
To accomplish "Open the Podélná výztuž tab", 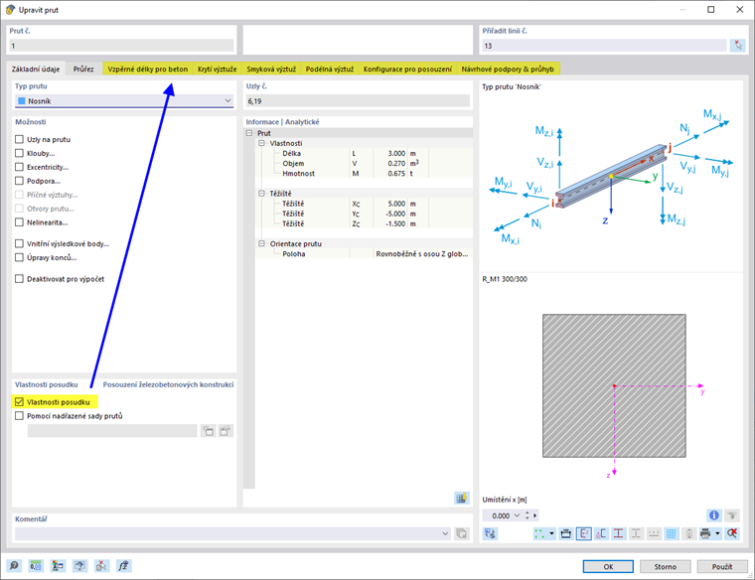I will tap(330, 69).
